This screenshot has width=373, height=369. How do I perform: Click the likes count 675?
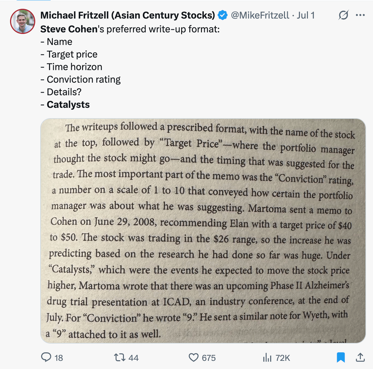coord(209,358)
